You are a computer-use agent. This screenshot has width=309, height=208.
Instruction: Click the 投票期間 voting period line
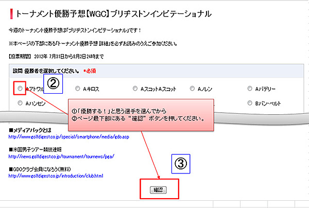(x=56, y=57)
